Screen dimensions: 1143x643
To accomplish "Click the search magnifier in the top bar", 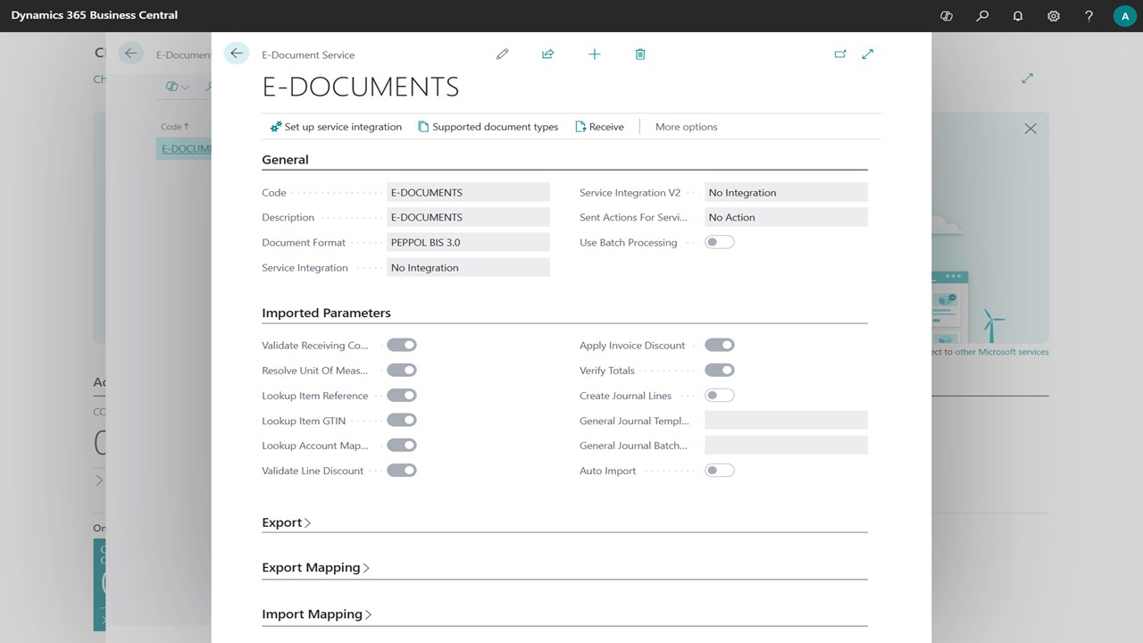I will point(982,16).
